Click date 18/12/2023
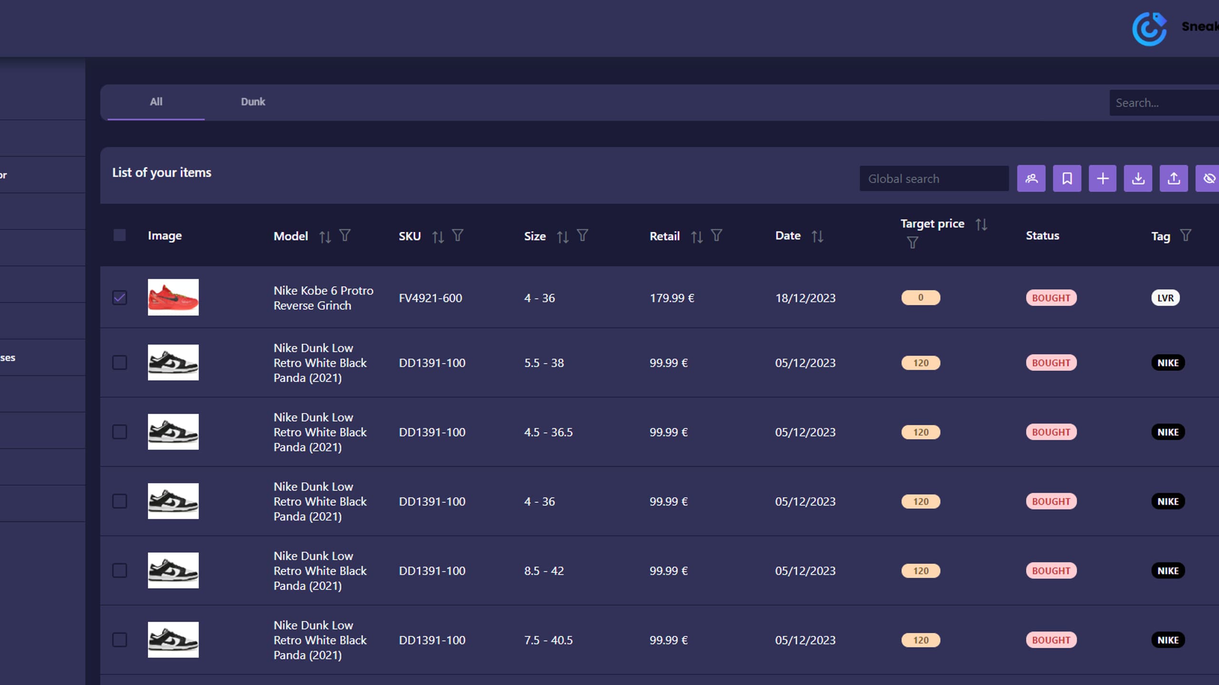 pos(805,298)
